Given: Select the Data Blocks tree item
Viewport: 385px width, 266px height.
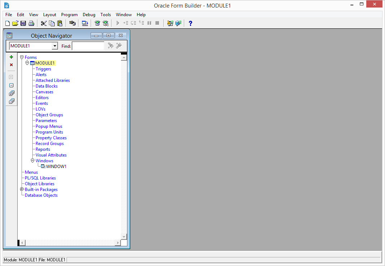Looking at the screenshot, I should coord(47,86).
